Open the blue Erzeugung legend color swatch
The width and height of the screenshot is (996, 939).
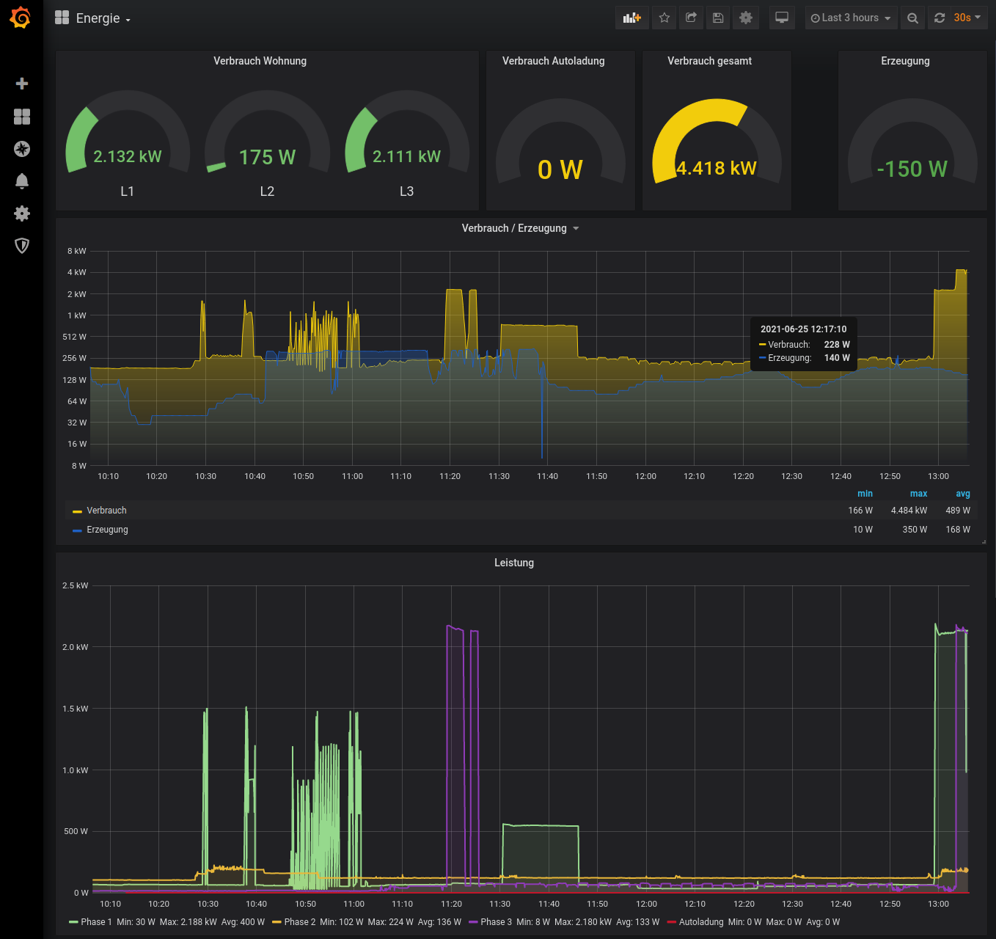[x=77, y=530]
